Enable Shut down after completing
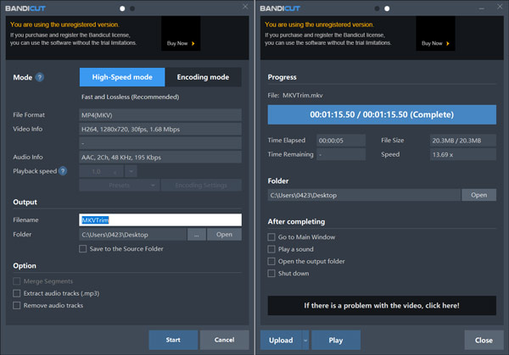 pyautogui.click(x=271, y=274)
